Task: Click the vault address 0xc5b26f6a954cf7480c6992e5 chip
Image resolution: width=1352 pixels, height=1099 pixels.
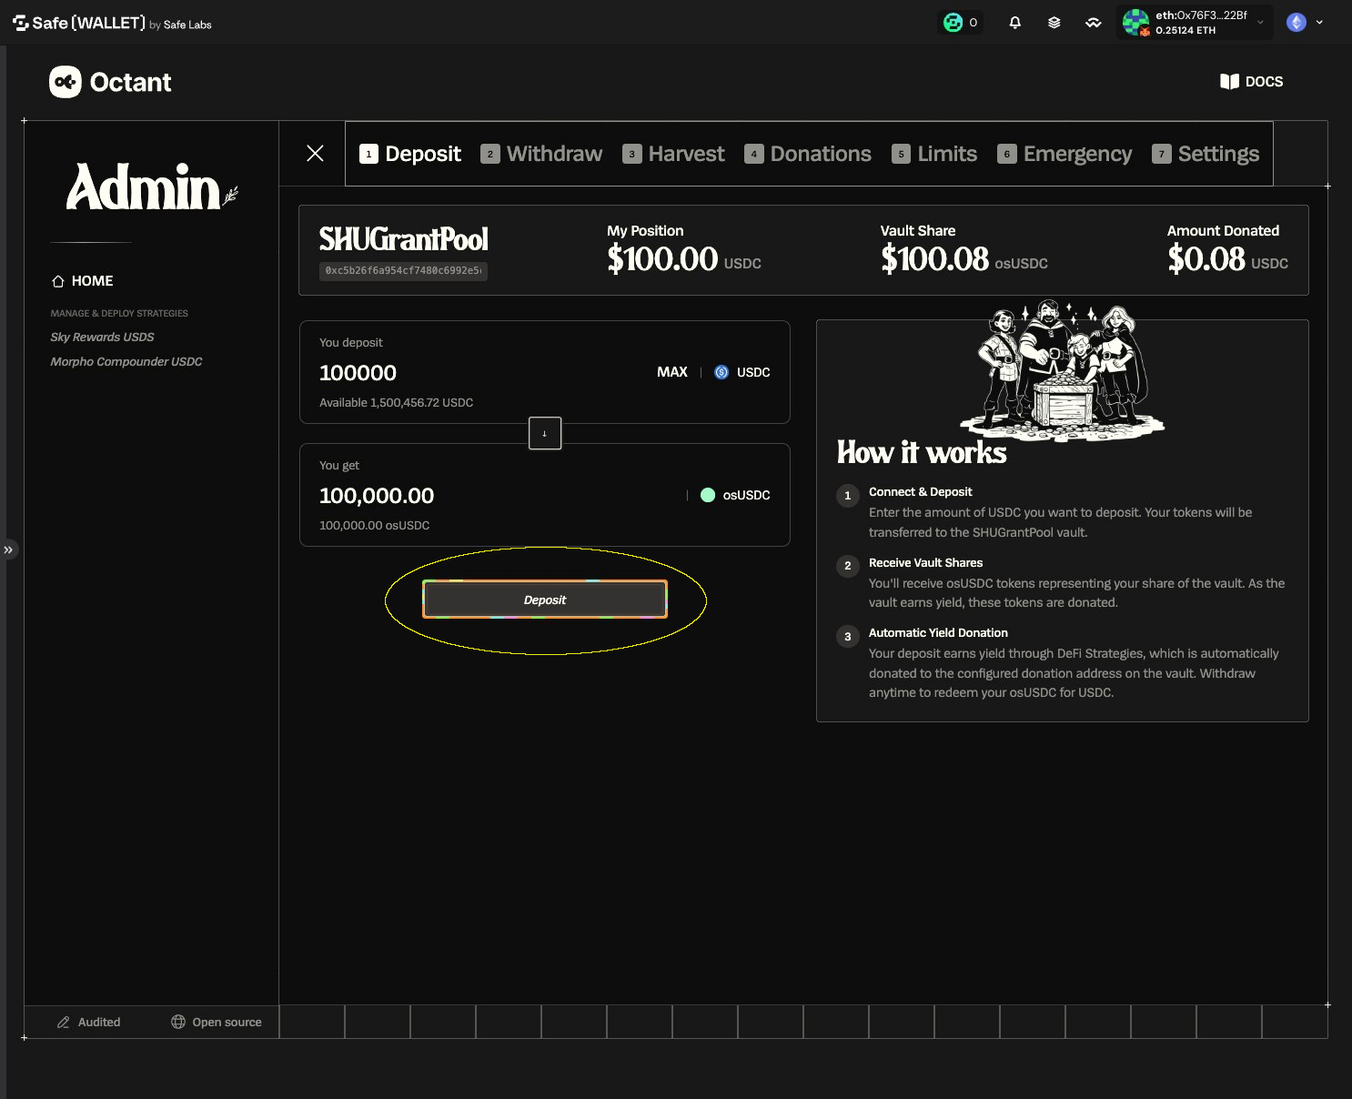Action: tap(403, 271)
